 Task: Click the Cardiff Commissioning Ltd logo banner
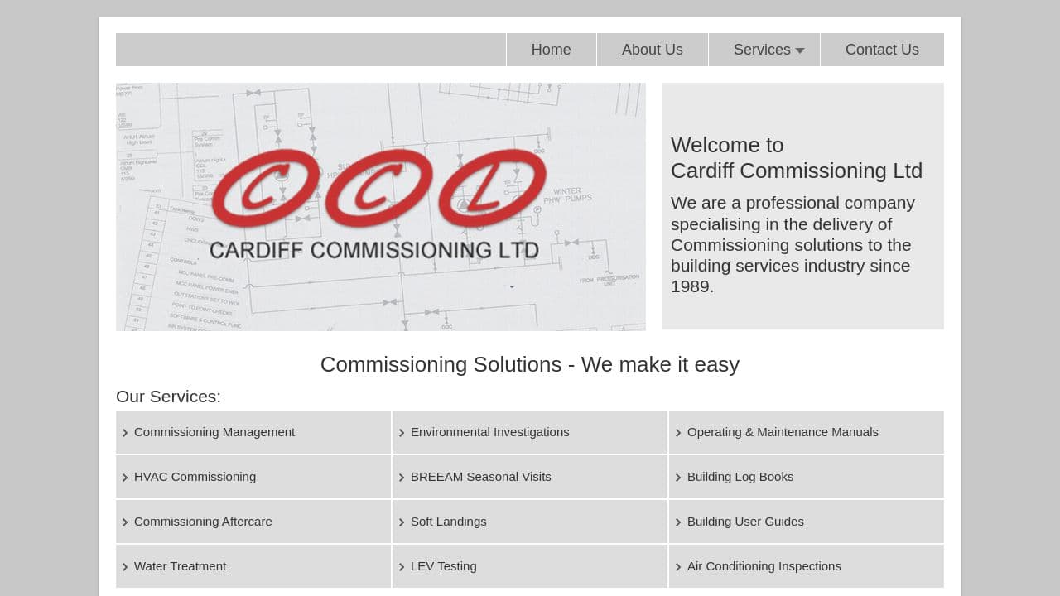tap(381, 207)
